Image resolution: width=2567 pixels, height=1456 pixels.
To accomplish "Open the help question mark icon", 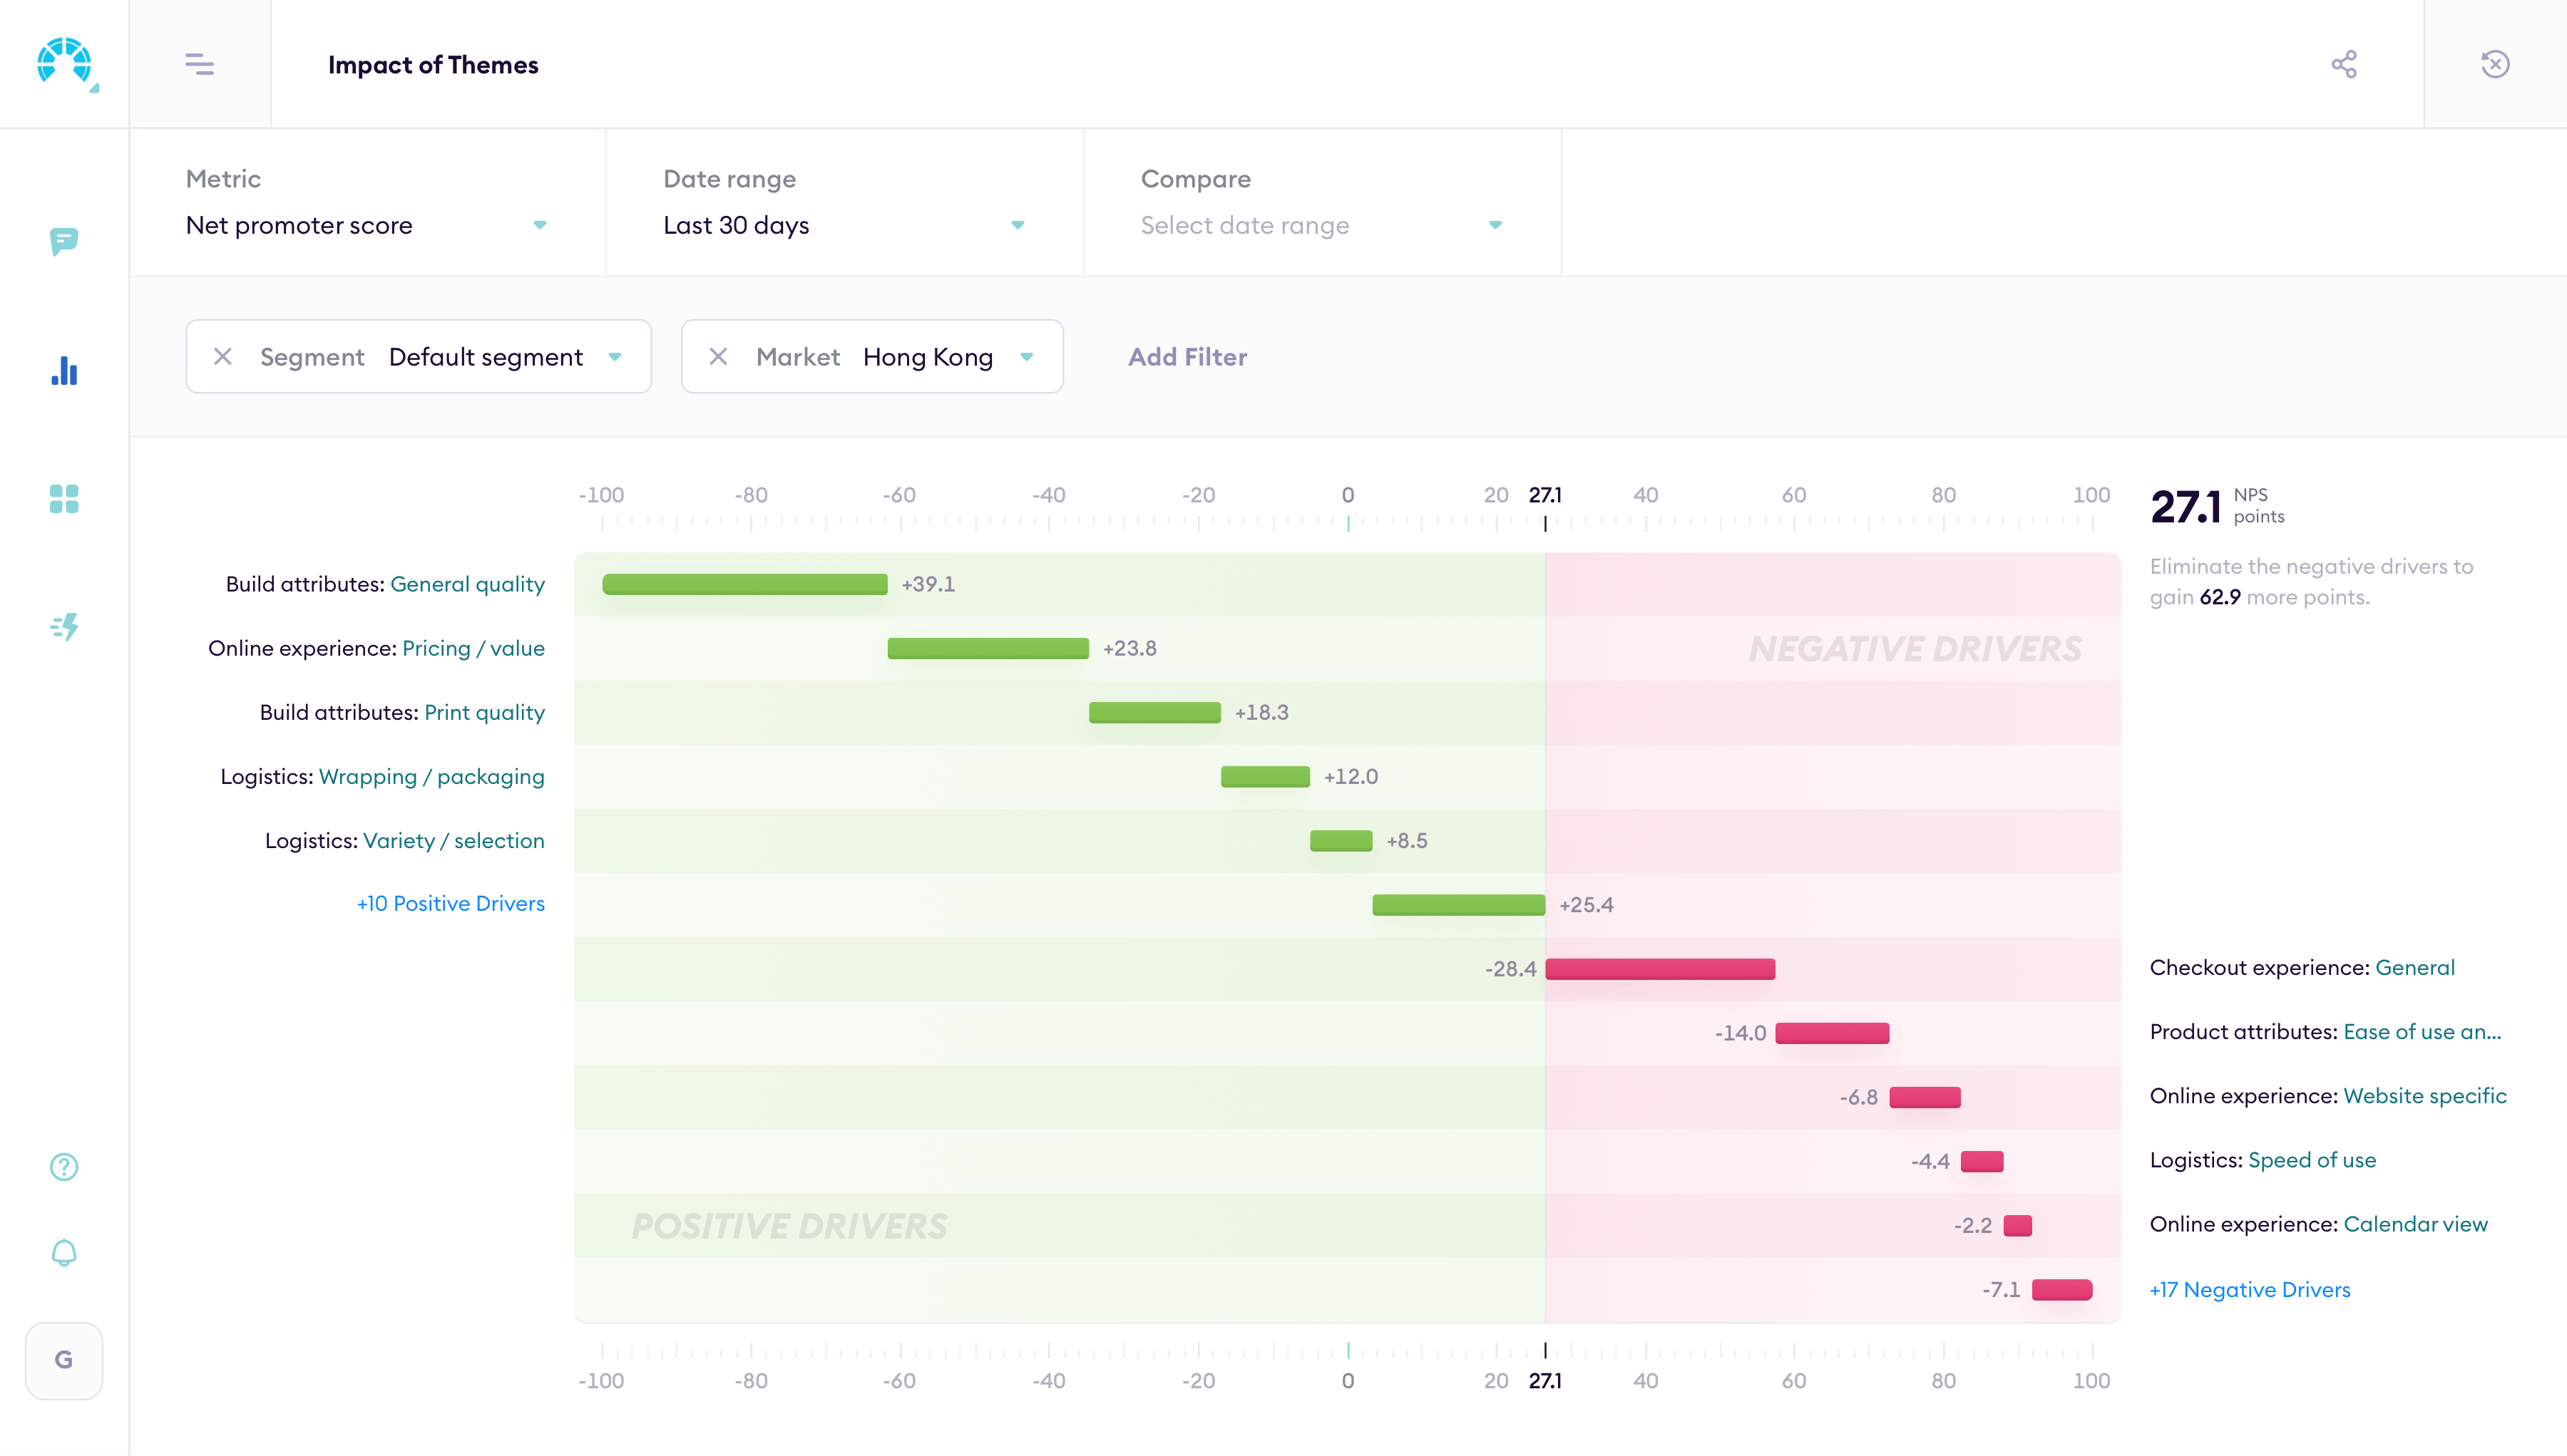I will coord(63,1166).
